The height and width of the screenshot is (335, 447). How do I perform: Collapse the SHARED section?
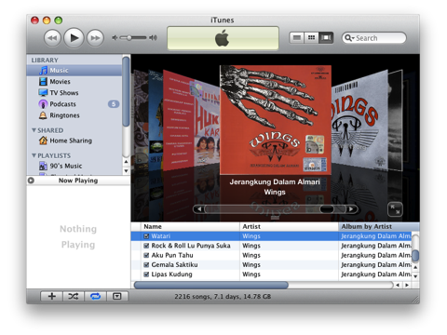[34, 130]
